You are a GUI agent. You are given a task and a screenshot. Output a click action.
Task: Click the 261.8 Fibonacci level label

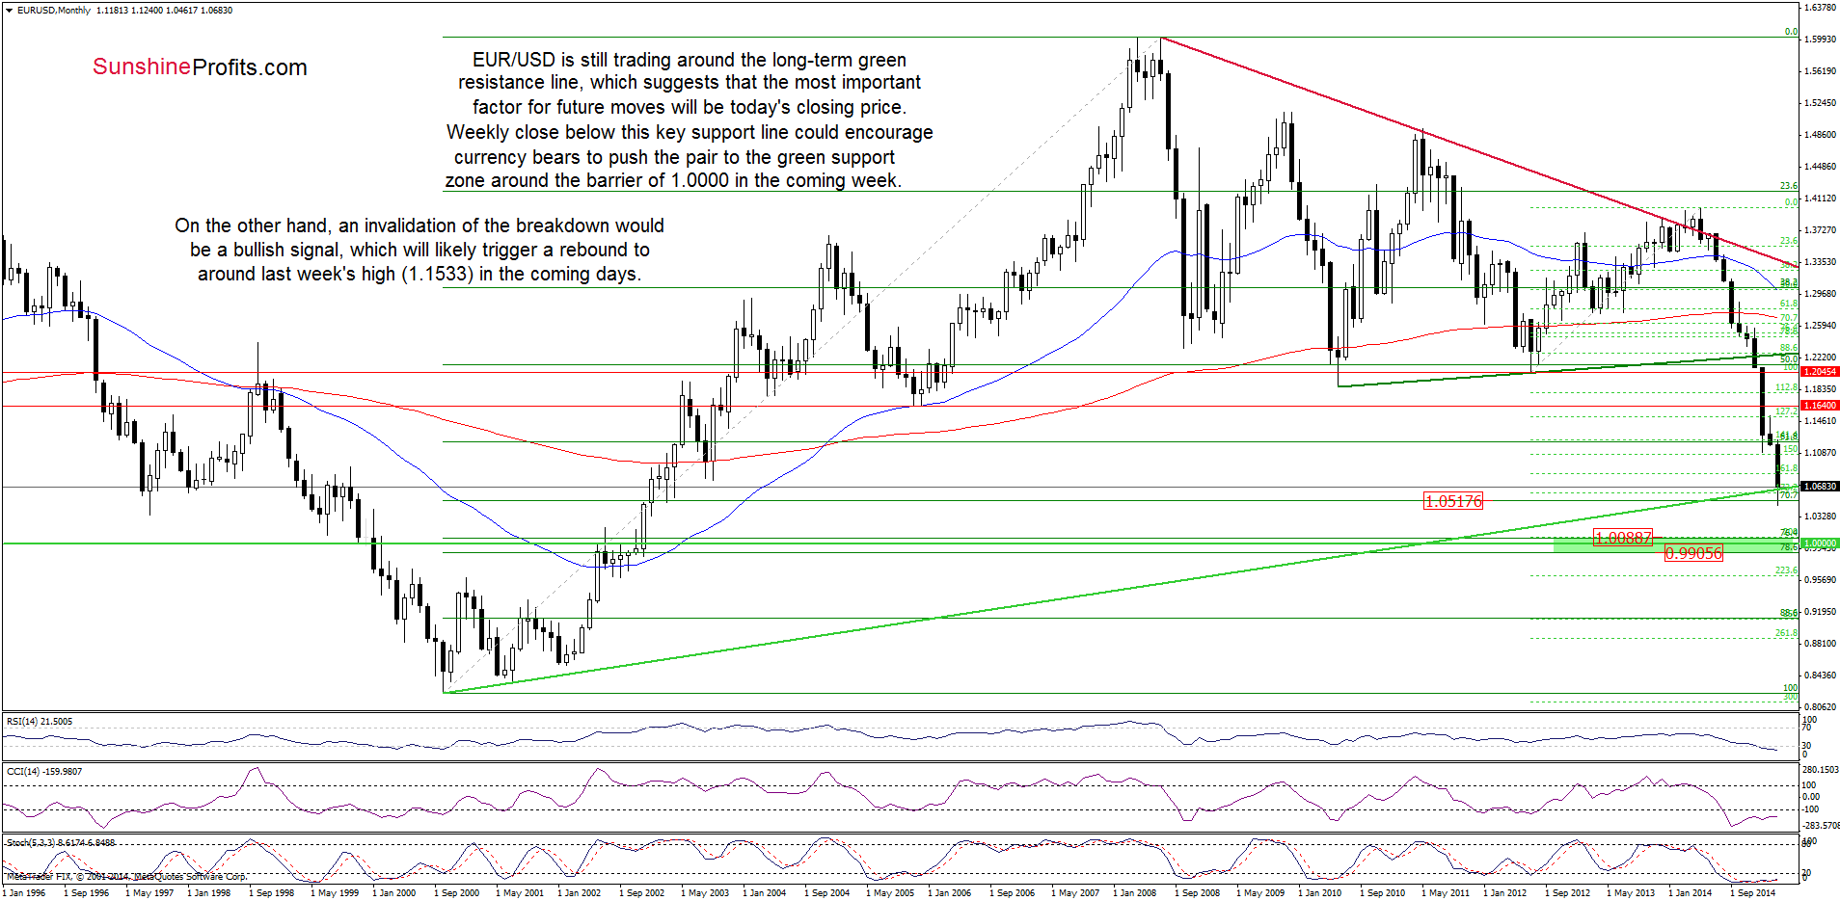tap(1787, 633)
